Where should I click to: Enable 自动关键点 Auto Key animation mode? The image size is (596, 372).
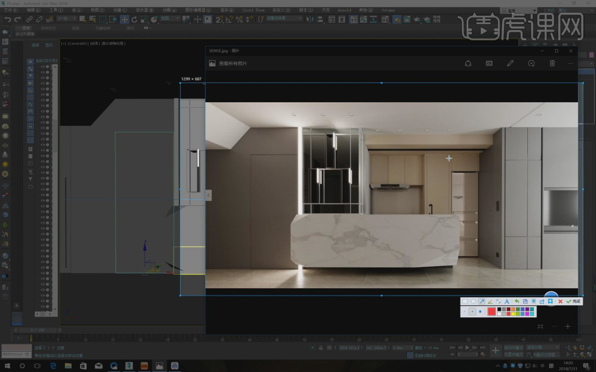pos(512,348)
